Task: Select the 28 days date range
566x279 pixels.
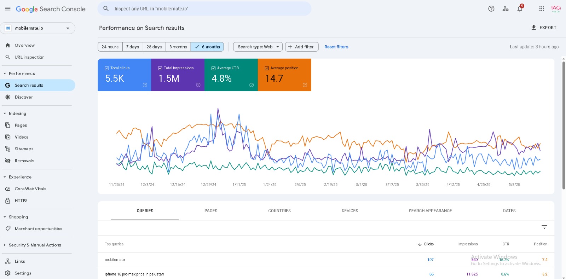Action: [154, 47]
